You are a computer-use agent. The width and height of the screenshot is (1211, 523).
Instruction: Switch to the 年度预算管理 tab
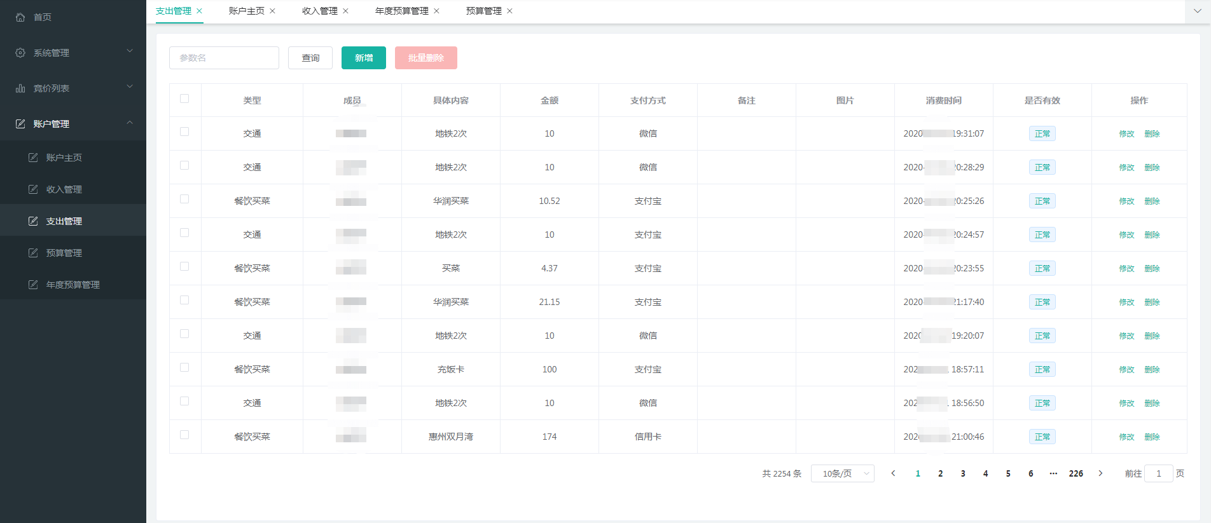pyautogui.click(x=402, y=11)
